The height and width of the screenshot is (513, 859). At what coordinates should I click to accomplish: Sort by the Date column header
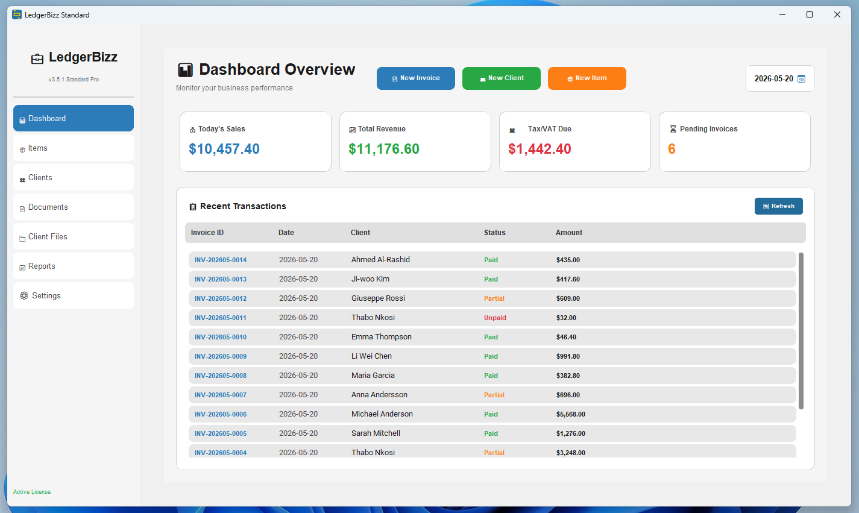tap(286, 233)
